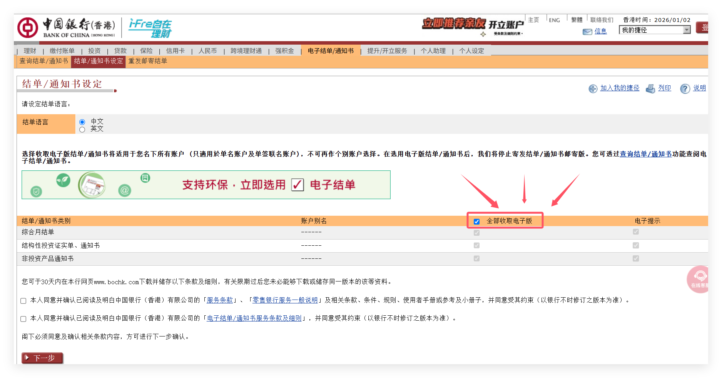Click the printer icon
722x378 pixels.
[650, 89]
